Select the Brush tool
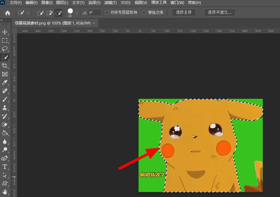Viewport: 280px width, 197px height. tap(5, 99)
